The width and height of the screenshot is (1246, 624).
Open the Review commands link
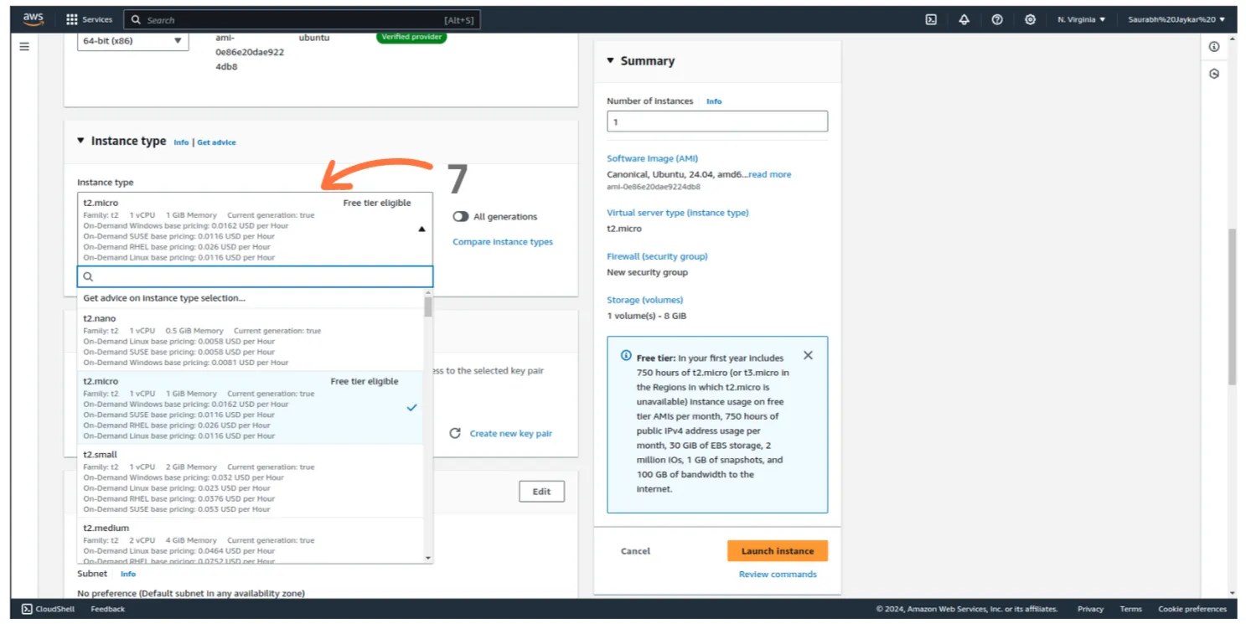[x=778, y=574]
